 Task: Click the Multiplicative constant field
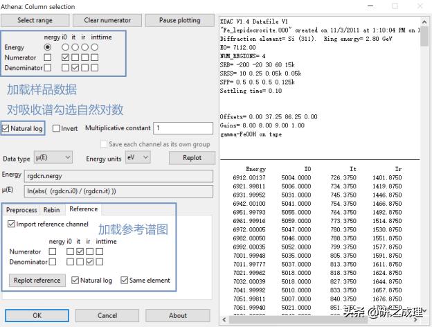[183, 128]
